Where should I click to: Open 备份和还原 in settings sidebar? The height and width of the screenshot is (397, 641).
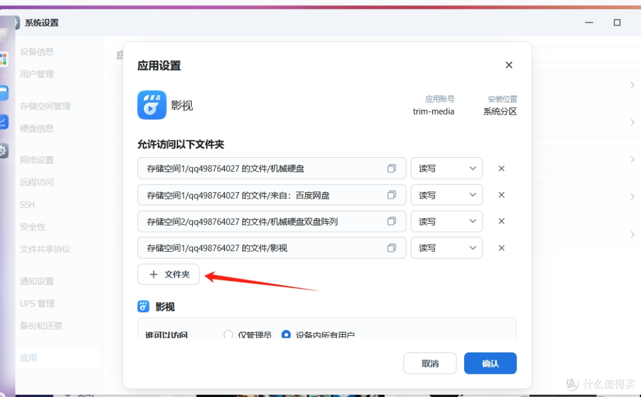[x=42, y=326]
